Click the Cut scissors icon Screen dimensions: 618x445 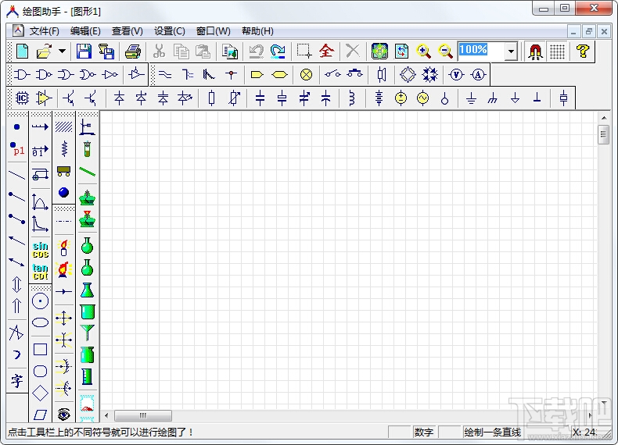(x=159, y=52)
